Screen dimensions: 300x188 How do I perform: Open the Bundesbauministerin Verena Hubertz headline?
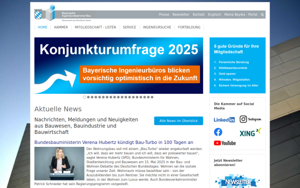click(x=113, y=142)
